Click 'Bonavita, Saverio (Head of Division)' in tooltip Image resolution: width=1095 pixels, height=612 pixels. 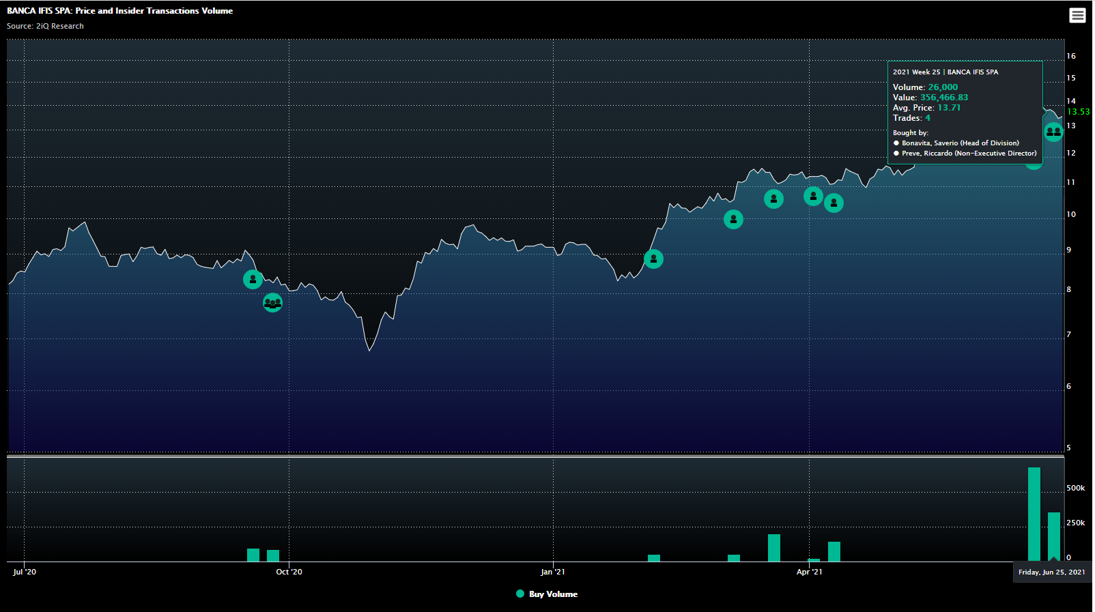point(961,143)
